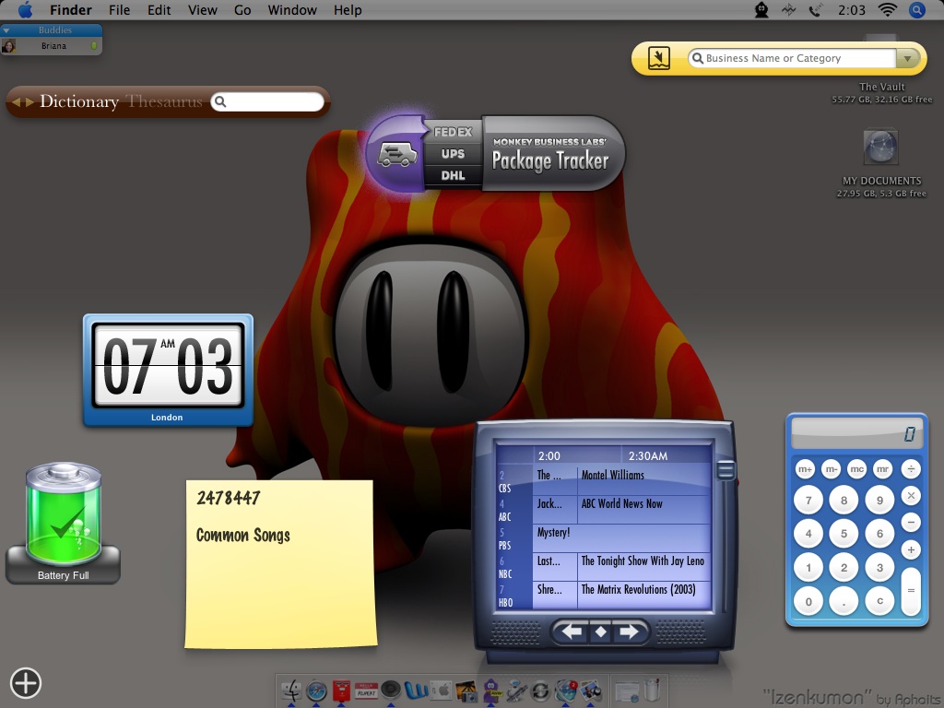Viewport: 944px width, 708px height.
Task: Open the Hello name-tag Dock icon
Action: pos(366,690)
